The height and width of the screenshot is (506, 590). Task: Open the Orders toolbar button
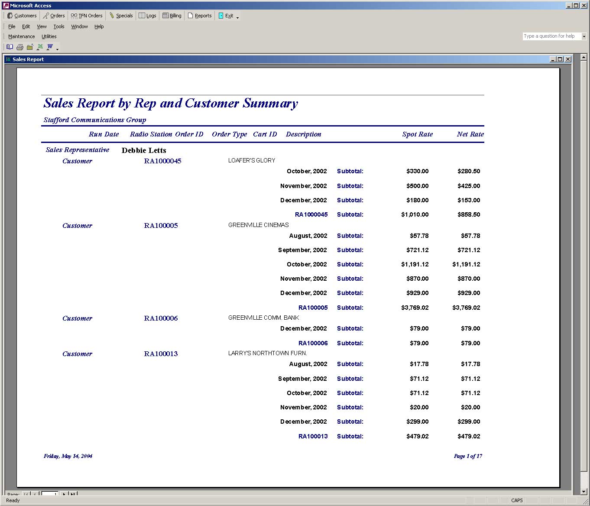click(54, 16)
